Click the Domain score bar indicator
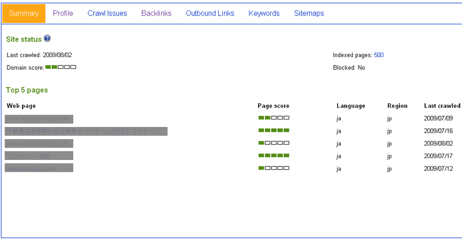The image size is (462, 239). coord(61,67)
